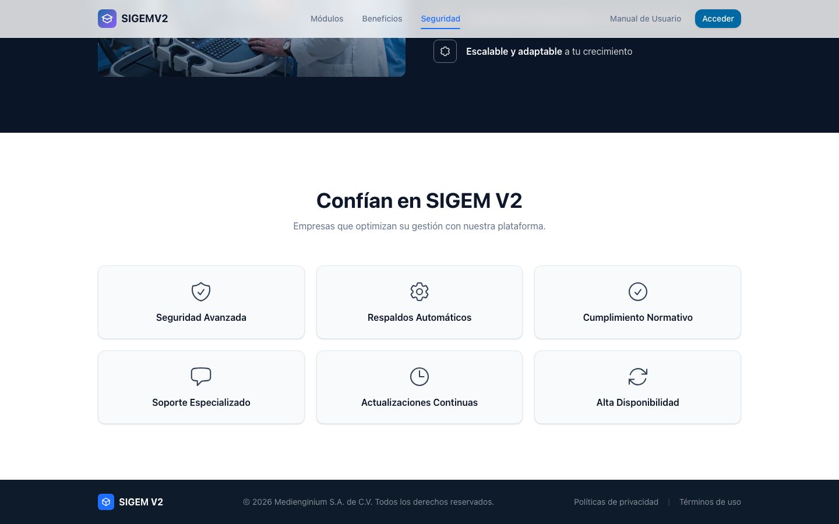Click the Respaldos Automáticos card label
The width and height of the screenshot is (839, 524).
[419, 317]
